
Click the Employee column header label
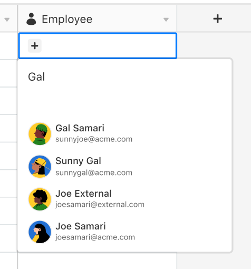click(x=67, y=19)
